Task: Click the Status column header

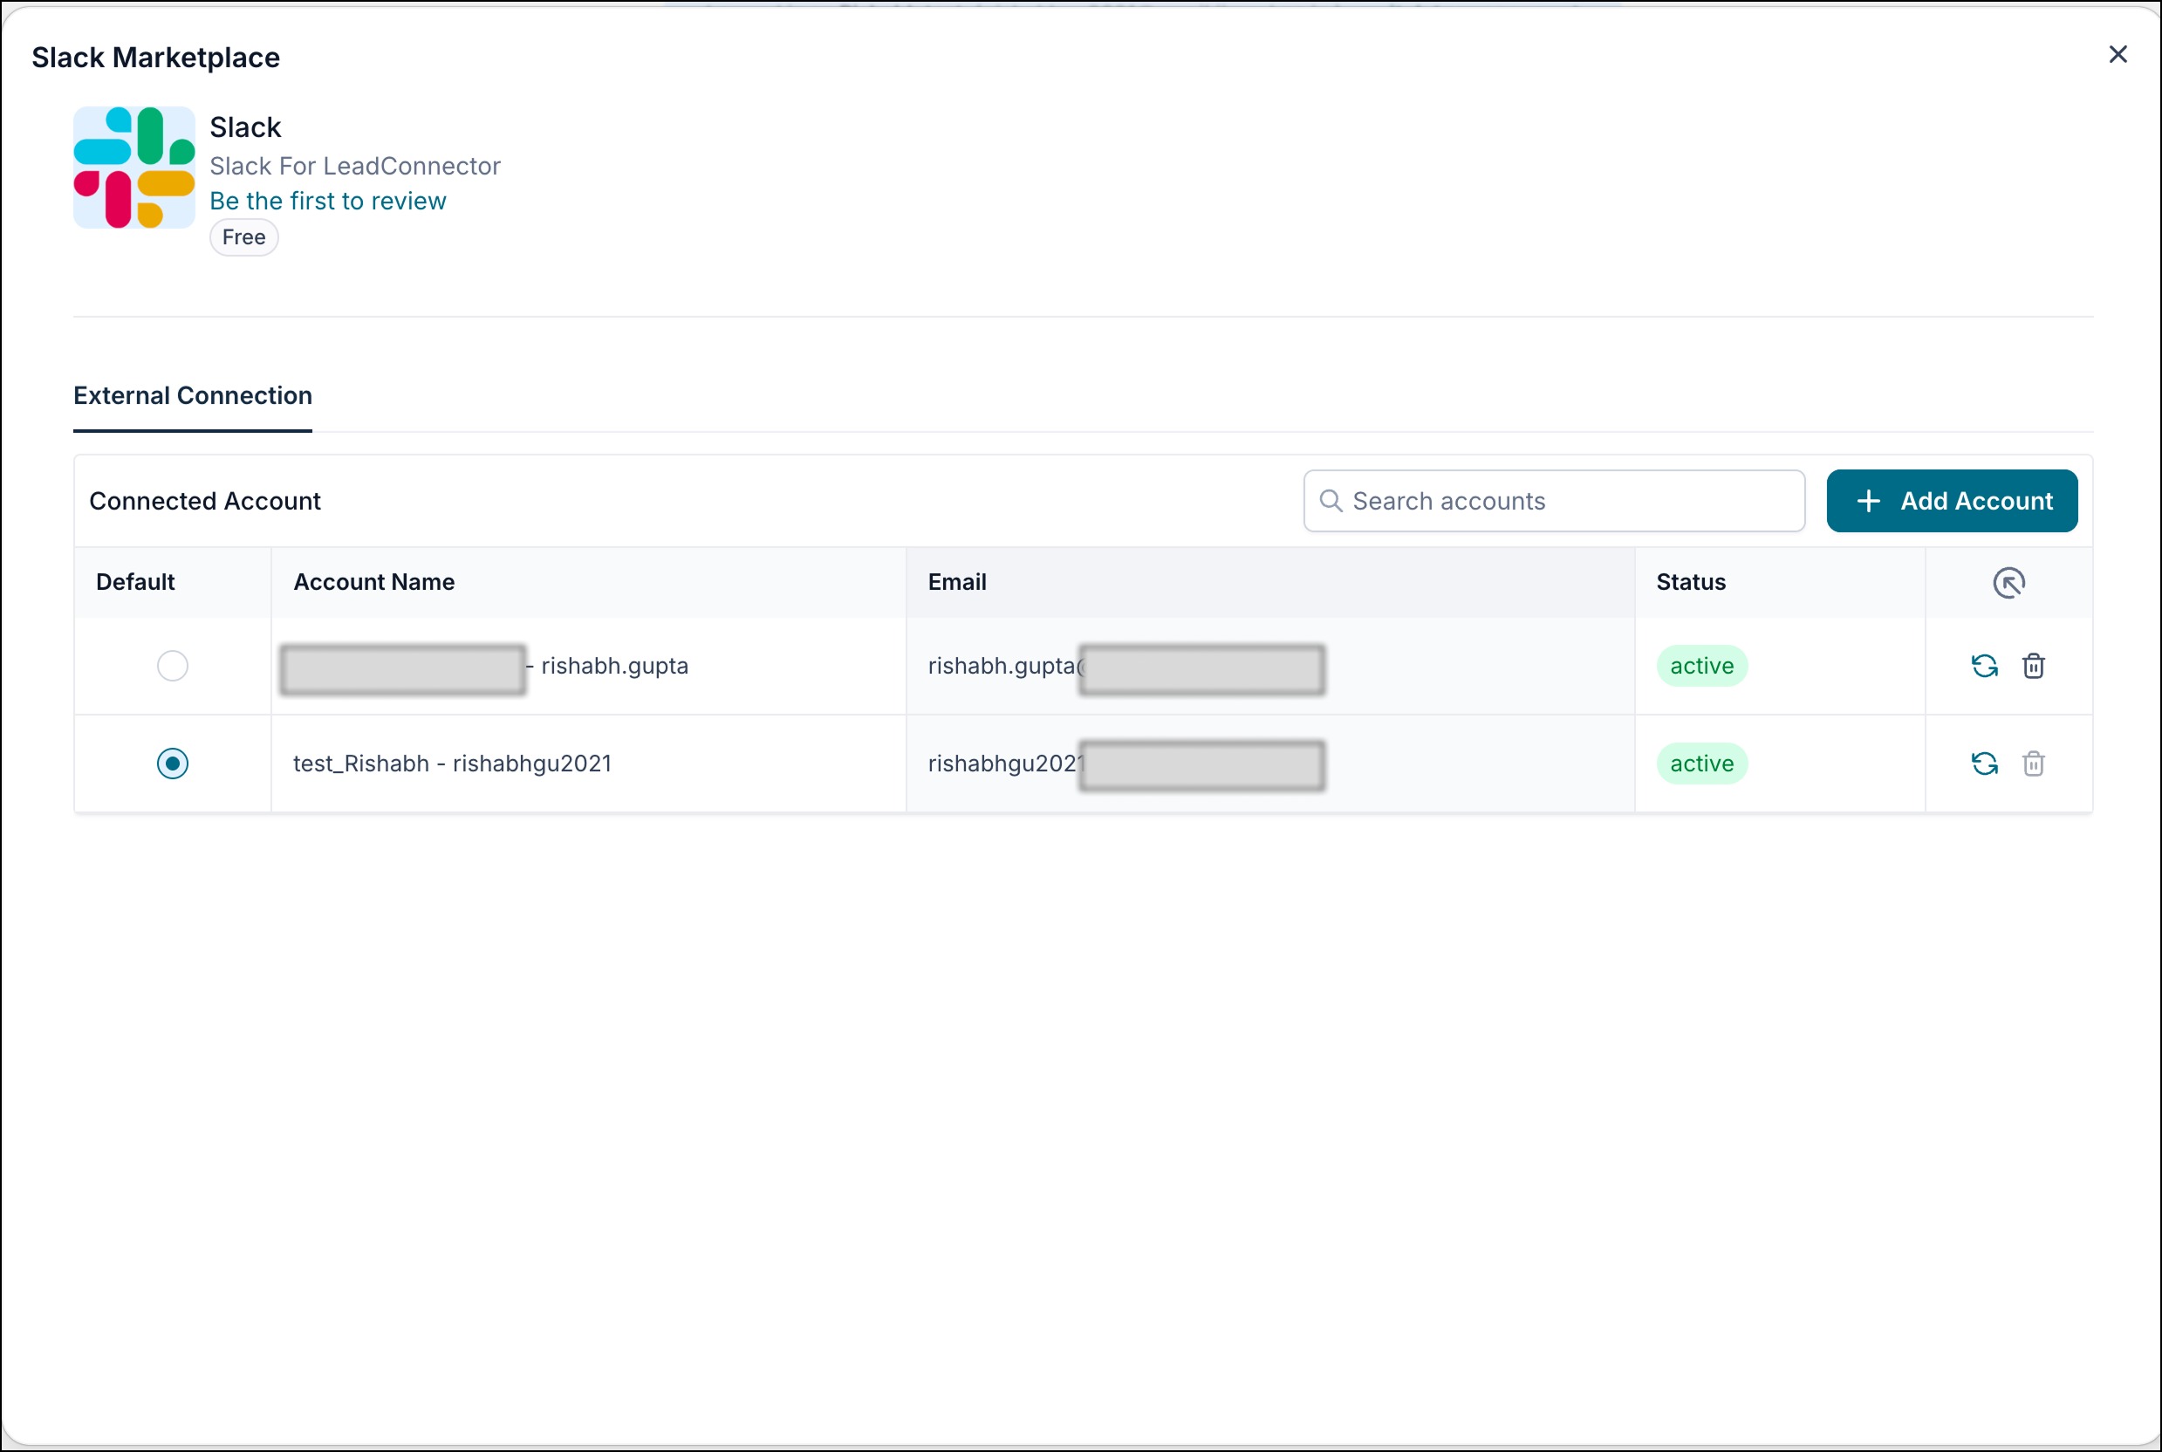Action: [1691, 581]
